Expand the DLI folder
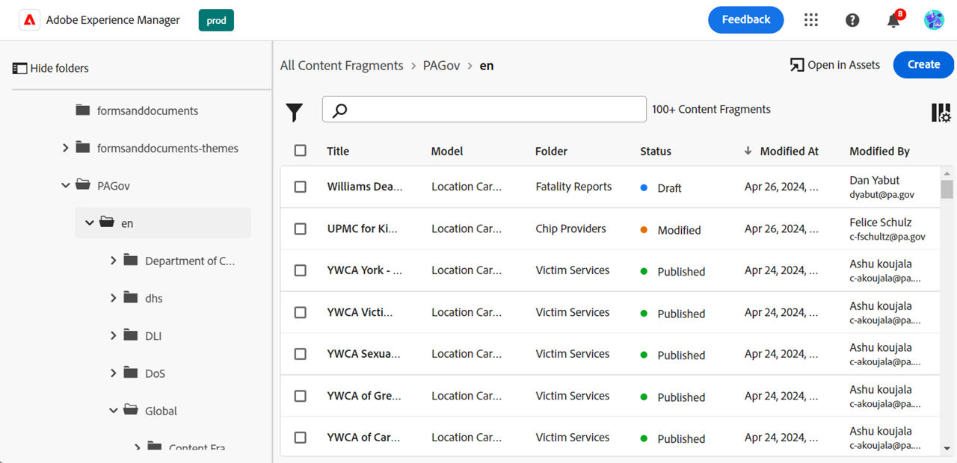Image resolution: width=957 pixels, height=463 pixels. (x=114, y=335)
